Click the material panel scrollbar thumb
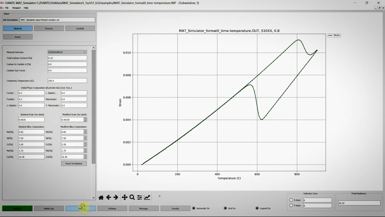Screen dimensions: 385x217 click(x=94, y=107)
